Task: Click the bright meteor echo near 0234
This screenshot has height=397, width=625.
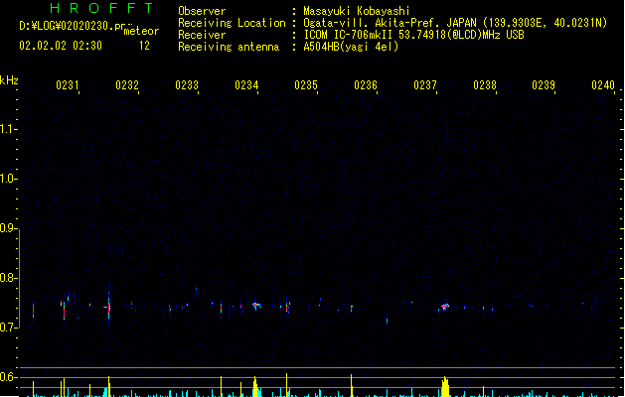Action: [256, 306]
